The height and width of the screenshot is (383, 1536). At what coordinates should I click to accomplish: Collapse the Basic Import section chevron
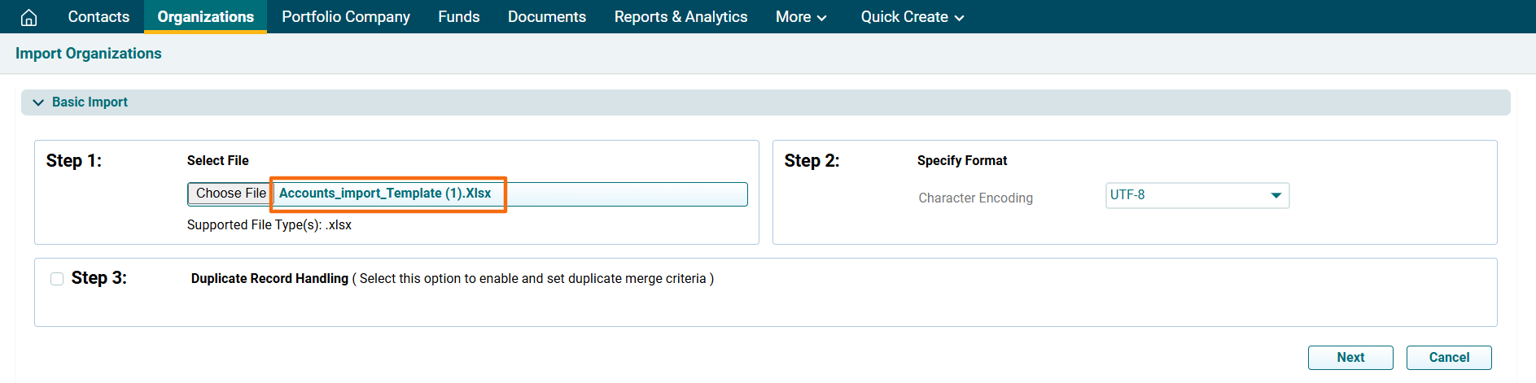pos(38,102)
